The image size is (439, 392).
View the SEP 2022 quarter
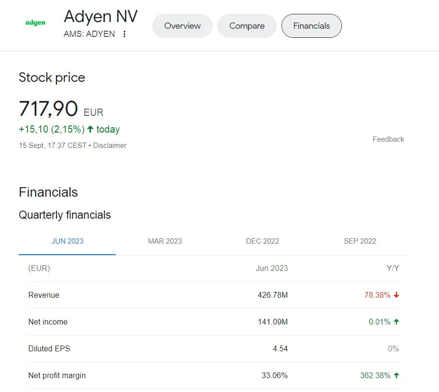(360, 241)
